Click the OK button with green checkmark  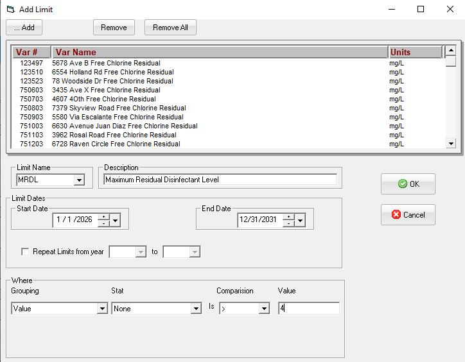(x=408, y=184)
